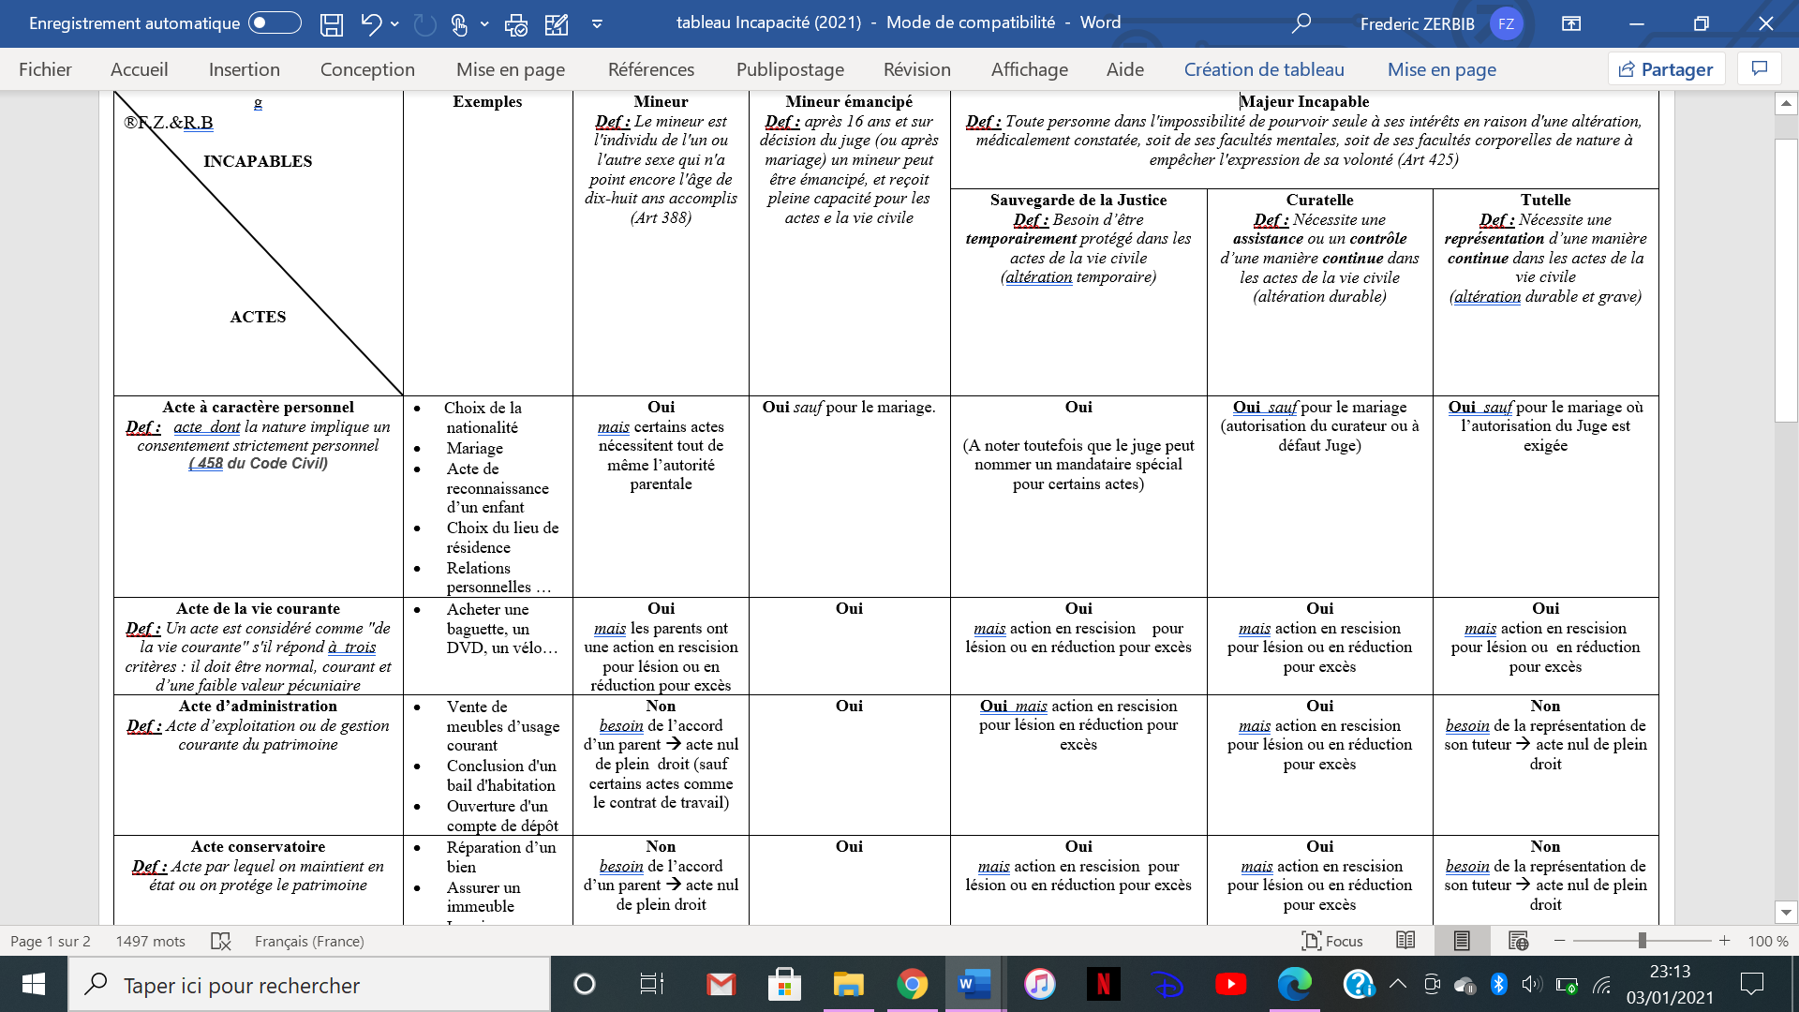The image size is (1799, 1012).
Task: Click the zoom out minus button
Action: click(x=1559, y=941)
